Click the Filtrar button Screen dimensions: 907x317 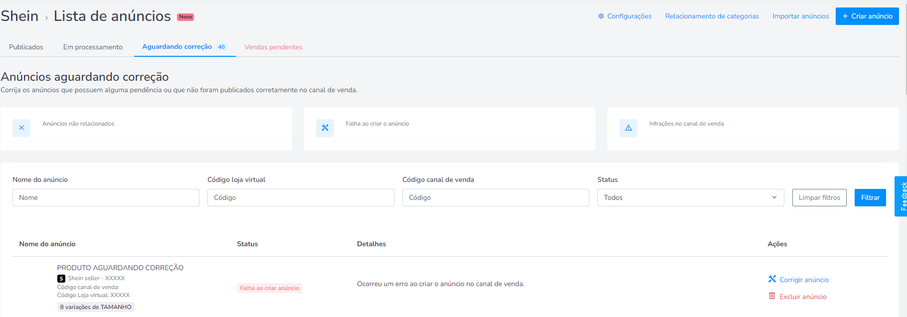coord(870,198)
